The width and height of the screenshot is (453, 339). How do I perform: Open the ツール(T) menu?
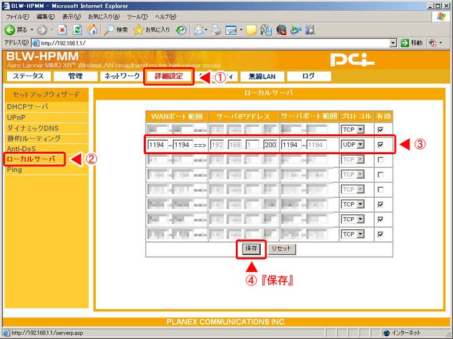(x=138, y=17)
